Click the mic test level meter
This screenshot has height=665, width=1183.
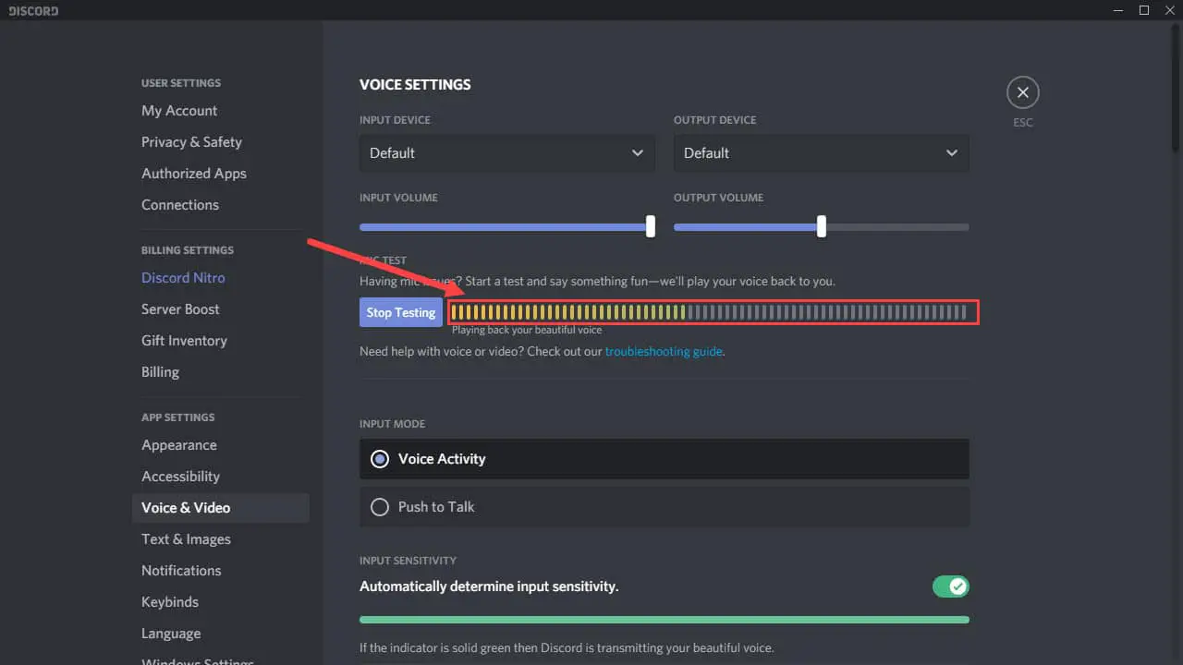coord(710,312)
